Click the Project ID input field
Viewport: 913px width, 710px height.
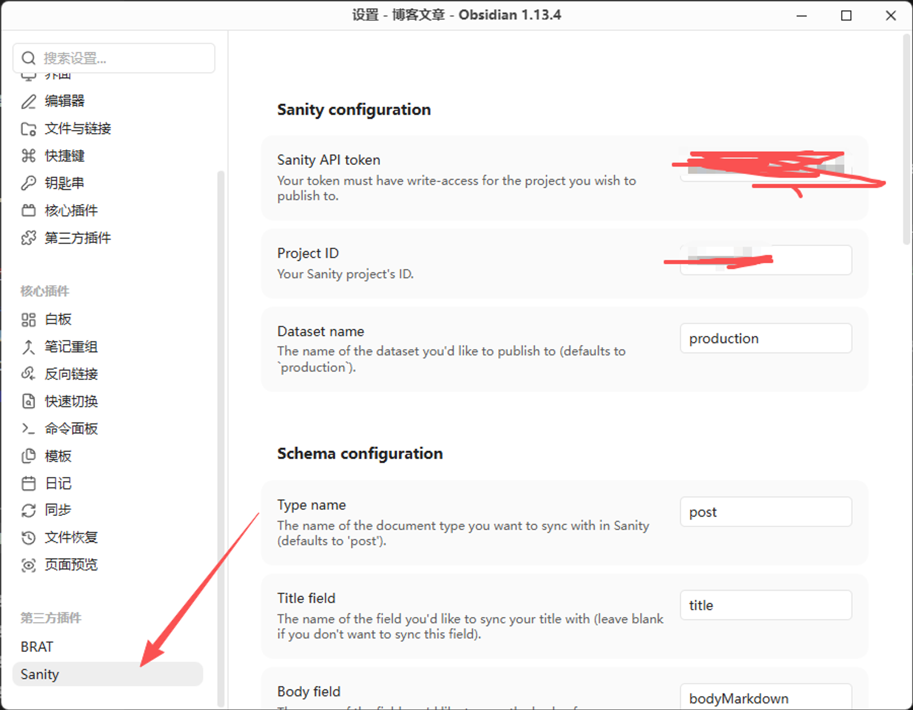click(766, 260)
